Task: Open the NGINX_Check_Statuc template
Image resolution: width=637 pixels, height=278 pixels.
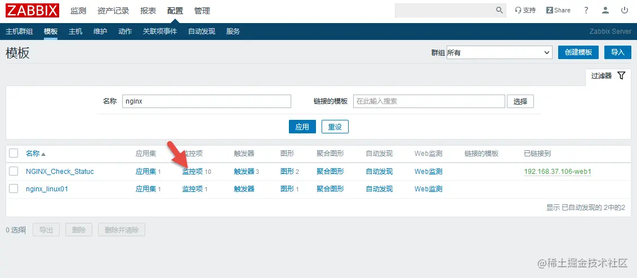Action: [60, 172]
